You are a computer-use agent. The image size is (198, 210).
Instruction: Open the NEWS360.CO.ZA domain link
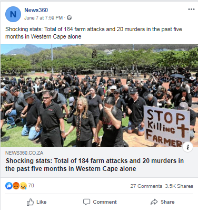coord(24,152)
